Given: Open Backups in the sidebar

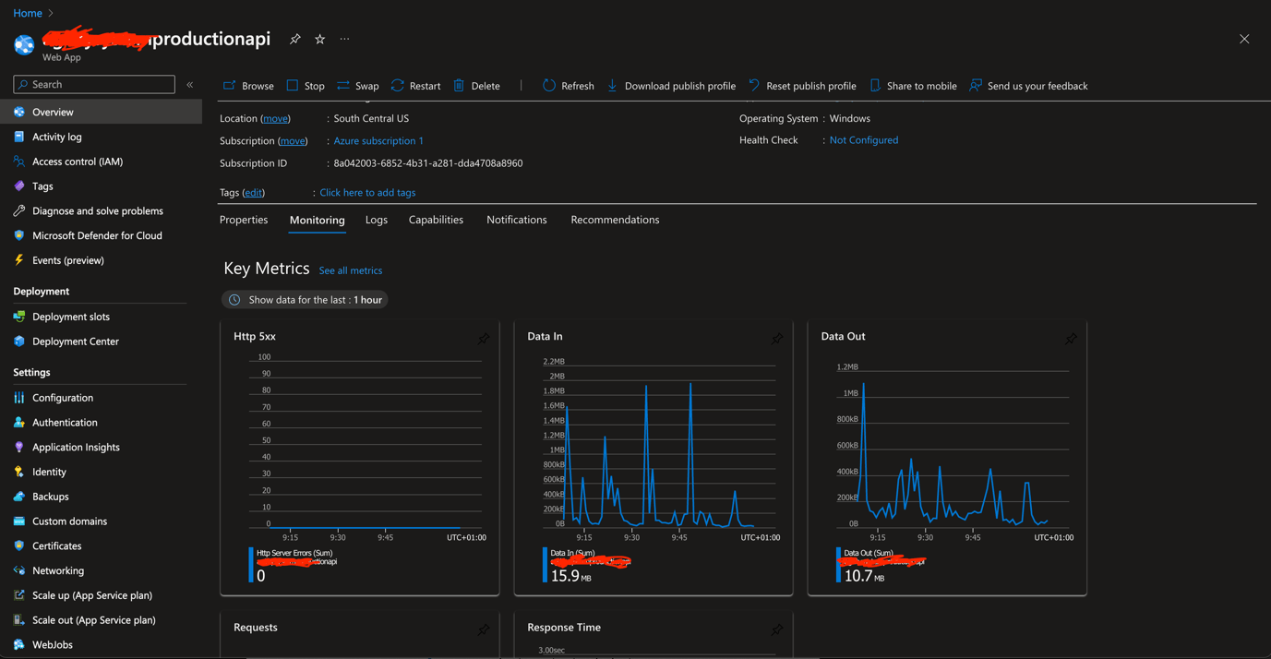Looking at the screenshot, I should coord(50,497).
